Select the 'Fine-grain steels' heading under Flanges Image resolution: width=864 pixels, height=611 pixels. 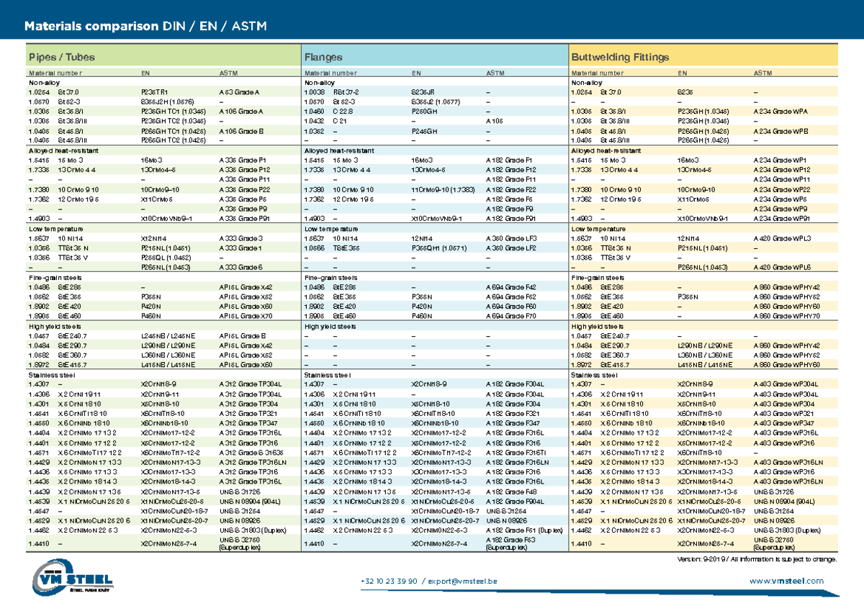coord(331,276)
